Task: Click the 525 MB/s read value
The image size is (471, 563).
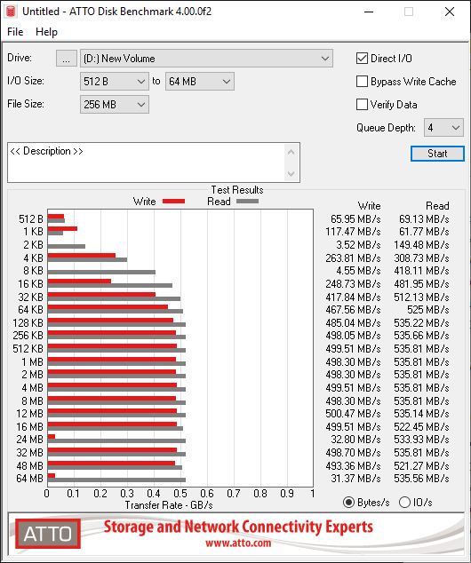Action: (x=427, y=309)
